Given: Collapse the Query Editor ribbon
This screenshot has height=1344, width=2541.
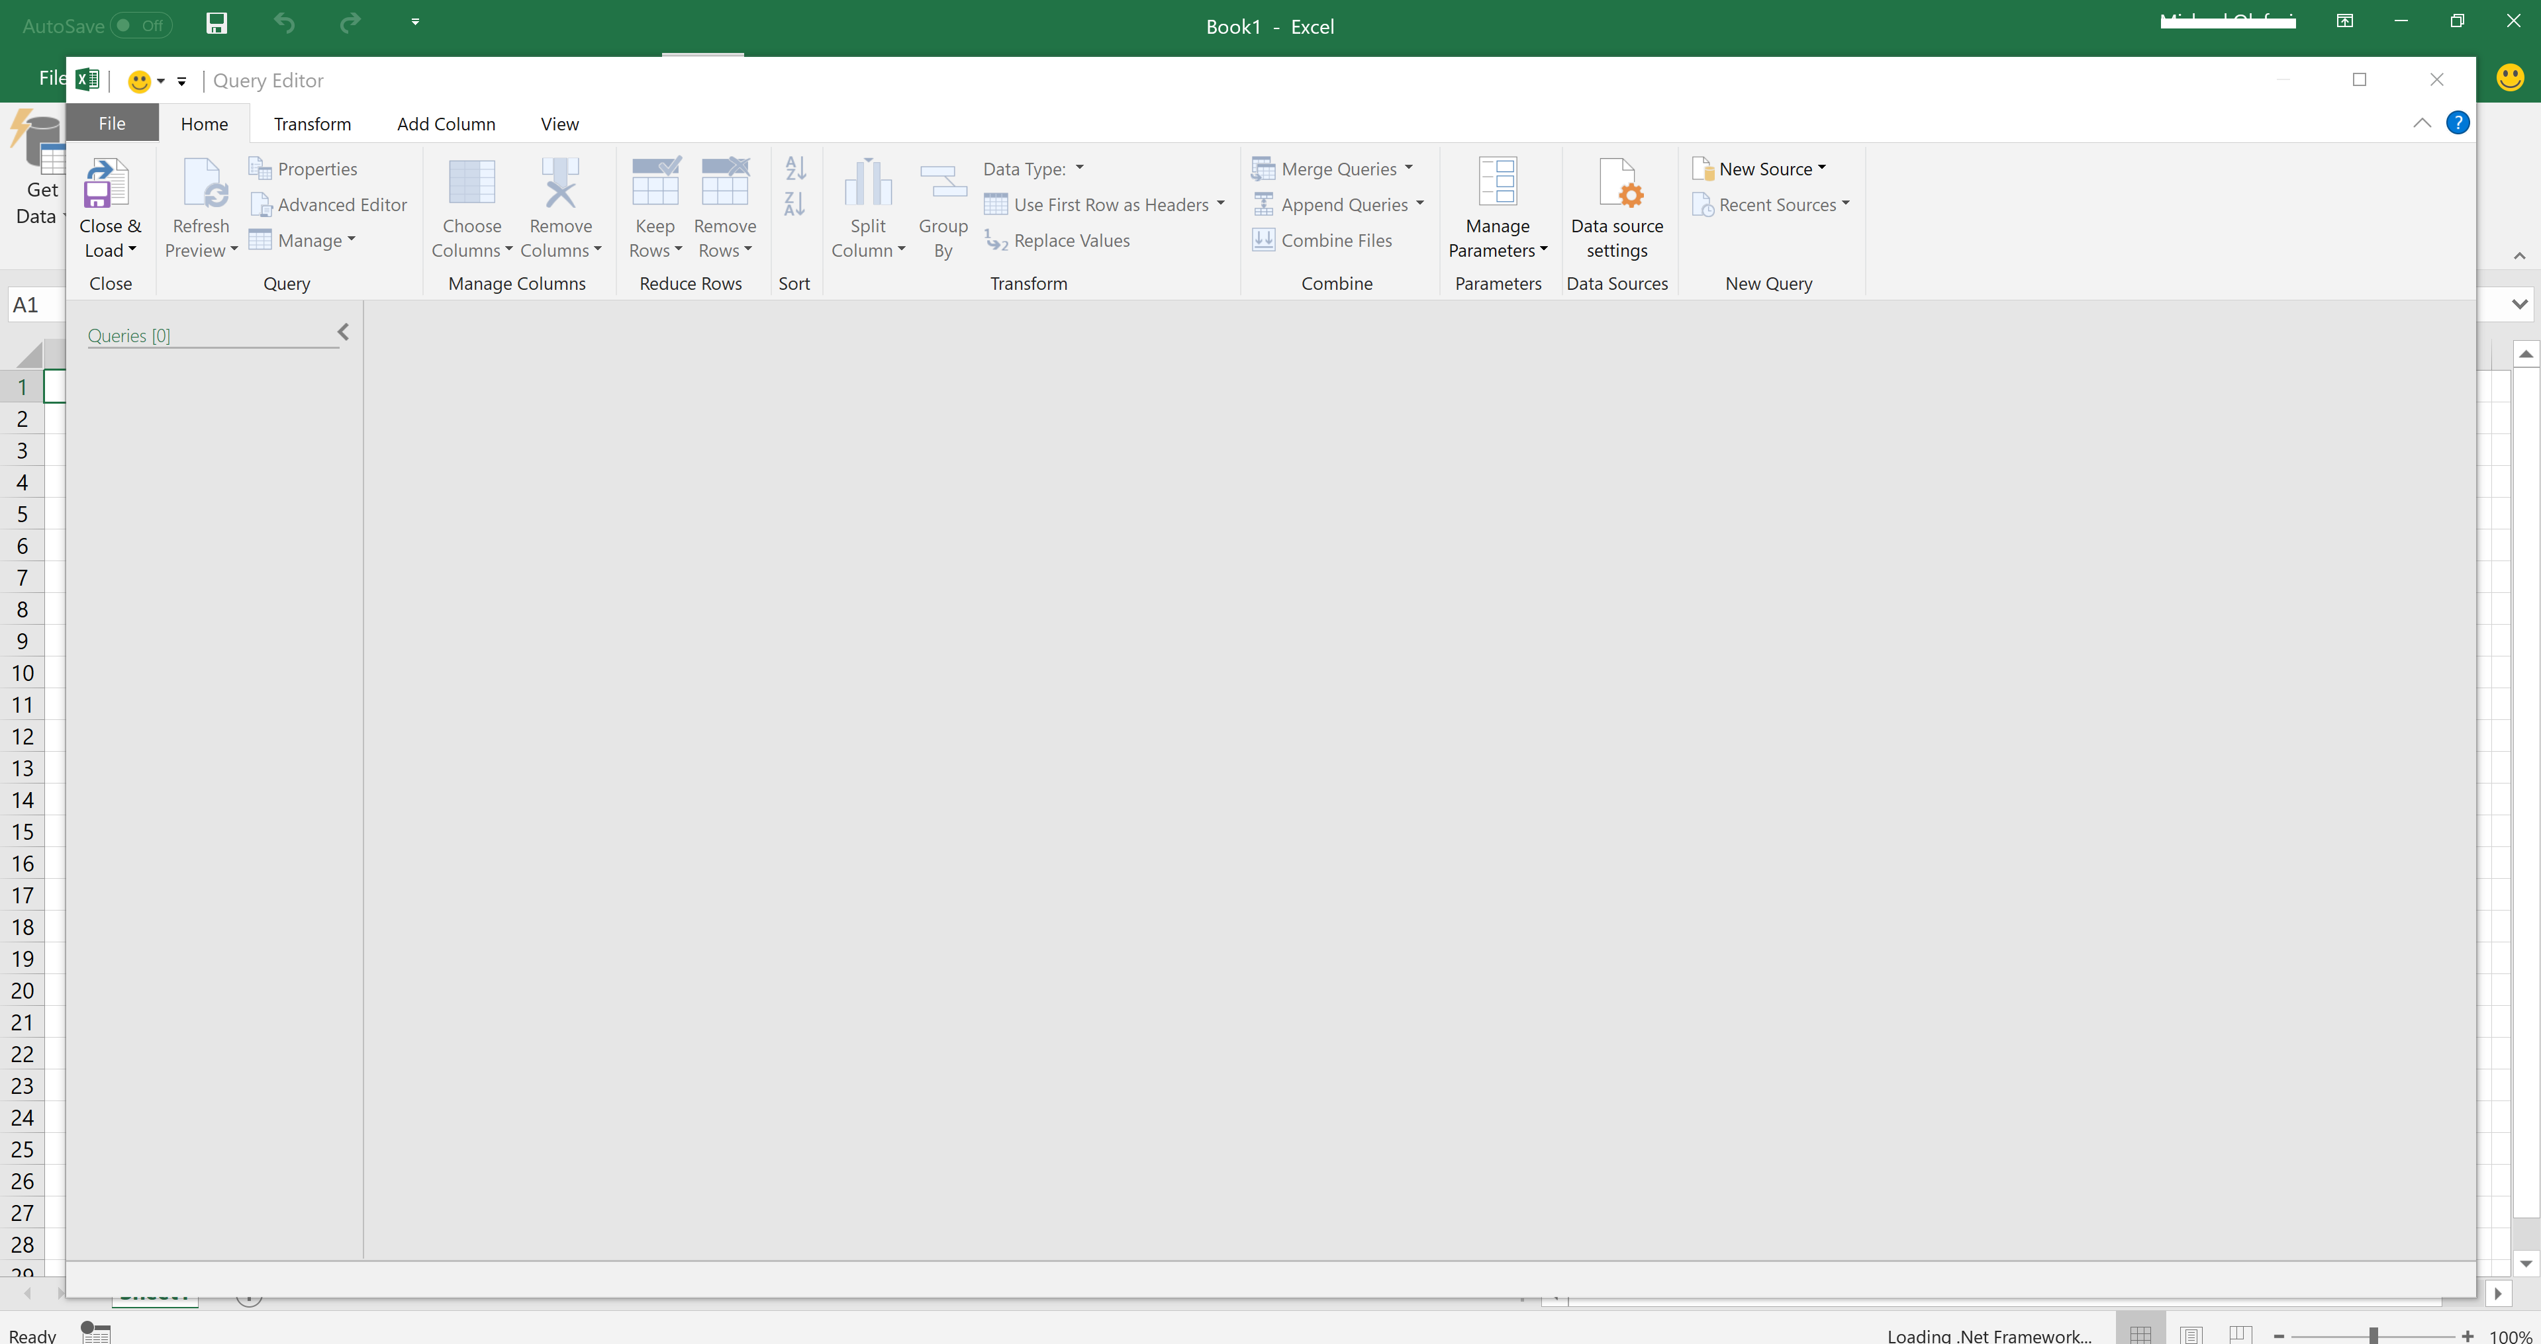Looking at the screenshot, I should tap(2422, 123).
